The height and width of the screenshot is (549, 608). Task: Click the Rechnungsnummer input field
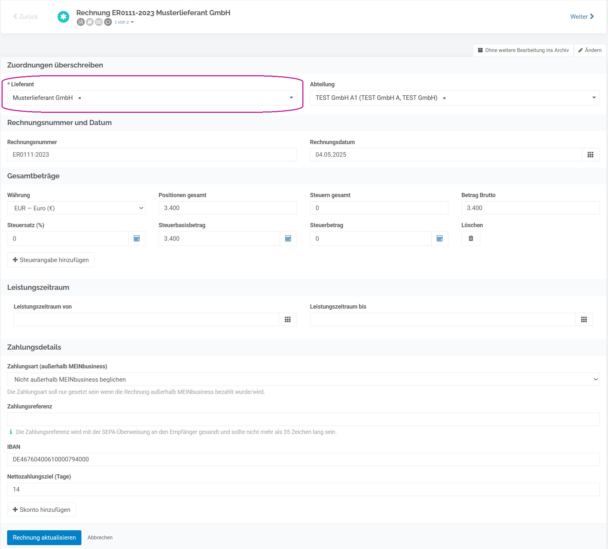[x=152, y=155]
